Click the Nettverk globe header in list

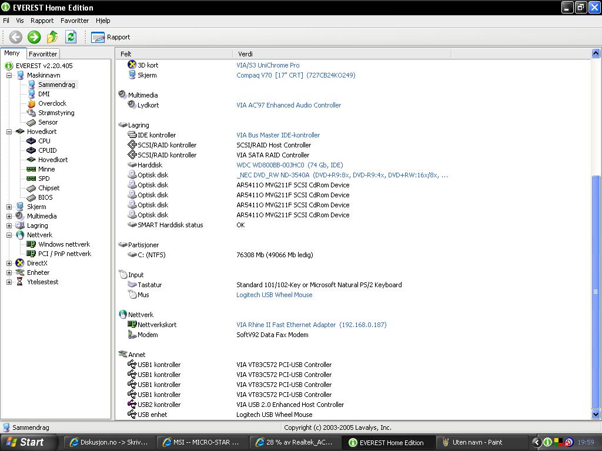coord(123,315)
